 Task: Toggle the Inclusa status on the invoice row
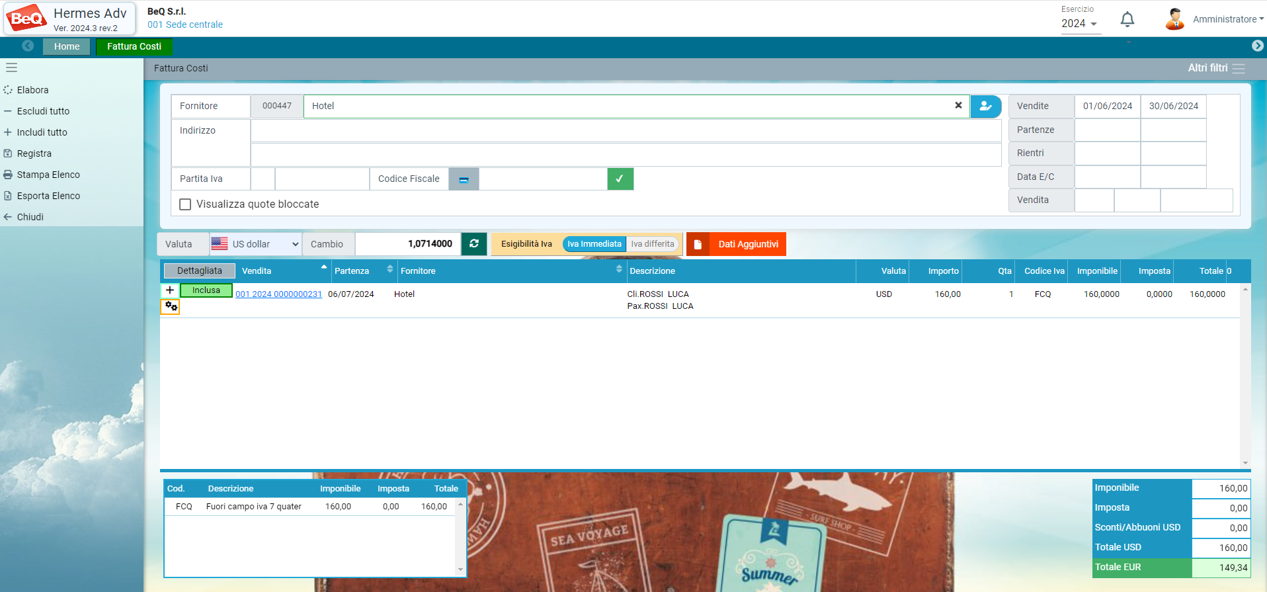(206, 290)
